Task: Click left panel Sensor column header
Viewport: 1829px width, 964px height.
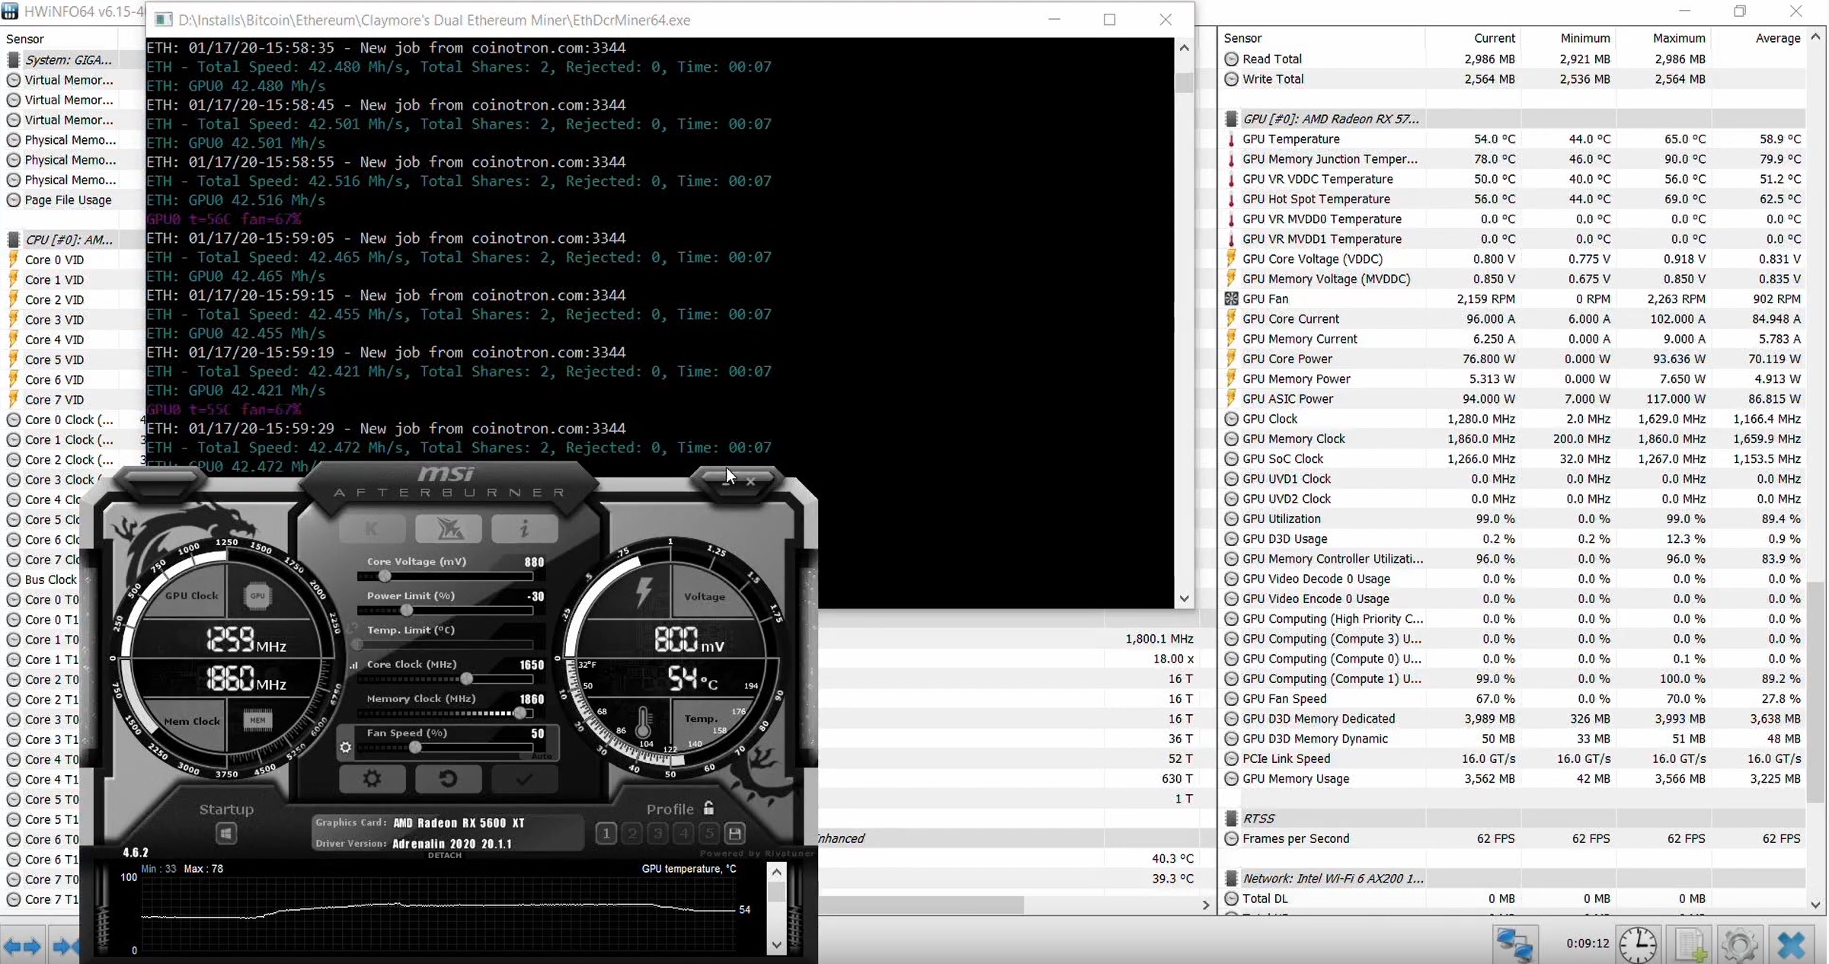Action: 25,39
